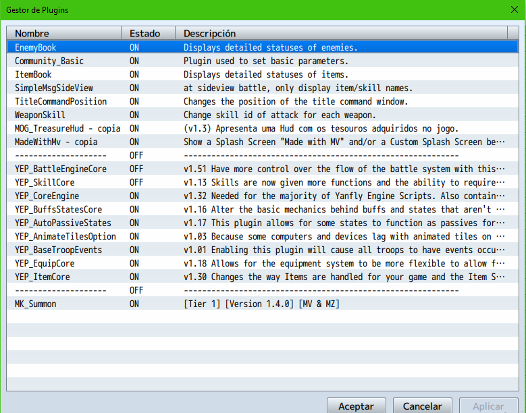Image resolution: width=526 pixels, height=413 pixels.
Task: Click the '[Tier 1] [Version 1.4.0]' description
Action: [262, 304]
